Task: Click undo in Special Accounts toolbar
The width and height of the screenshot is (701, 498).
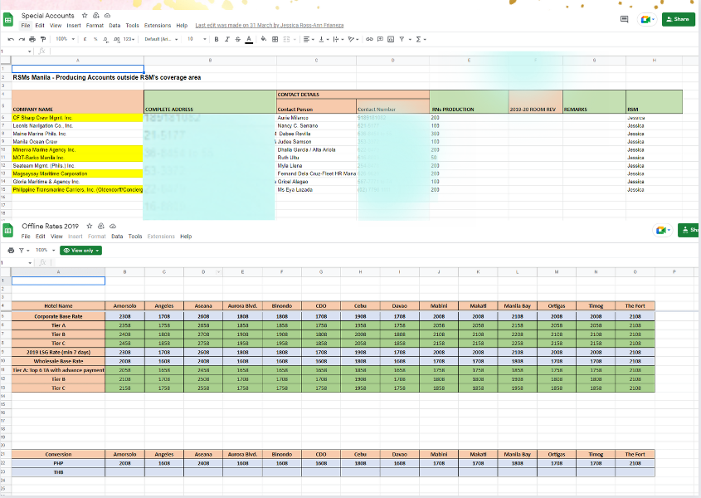Action: [11, 39]
